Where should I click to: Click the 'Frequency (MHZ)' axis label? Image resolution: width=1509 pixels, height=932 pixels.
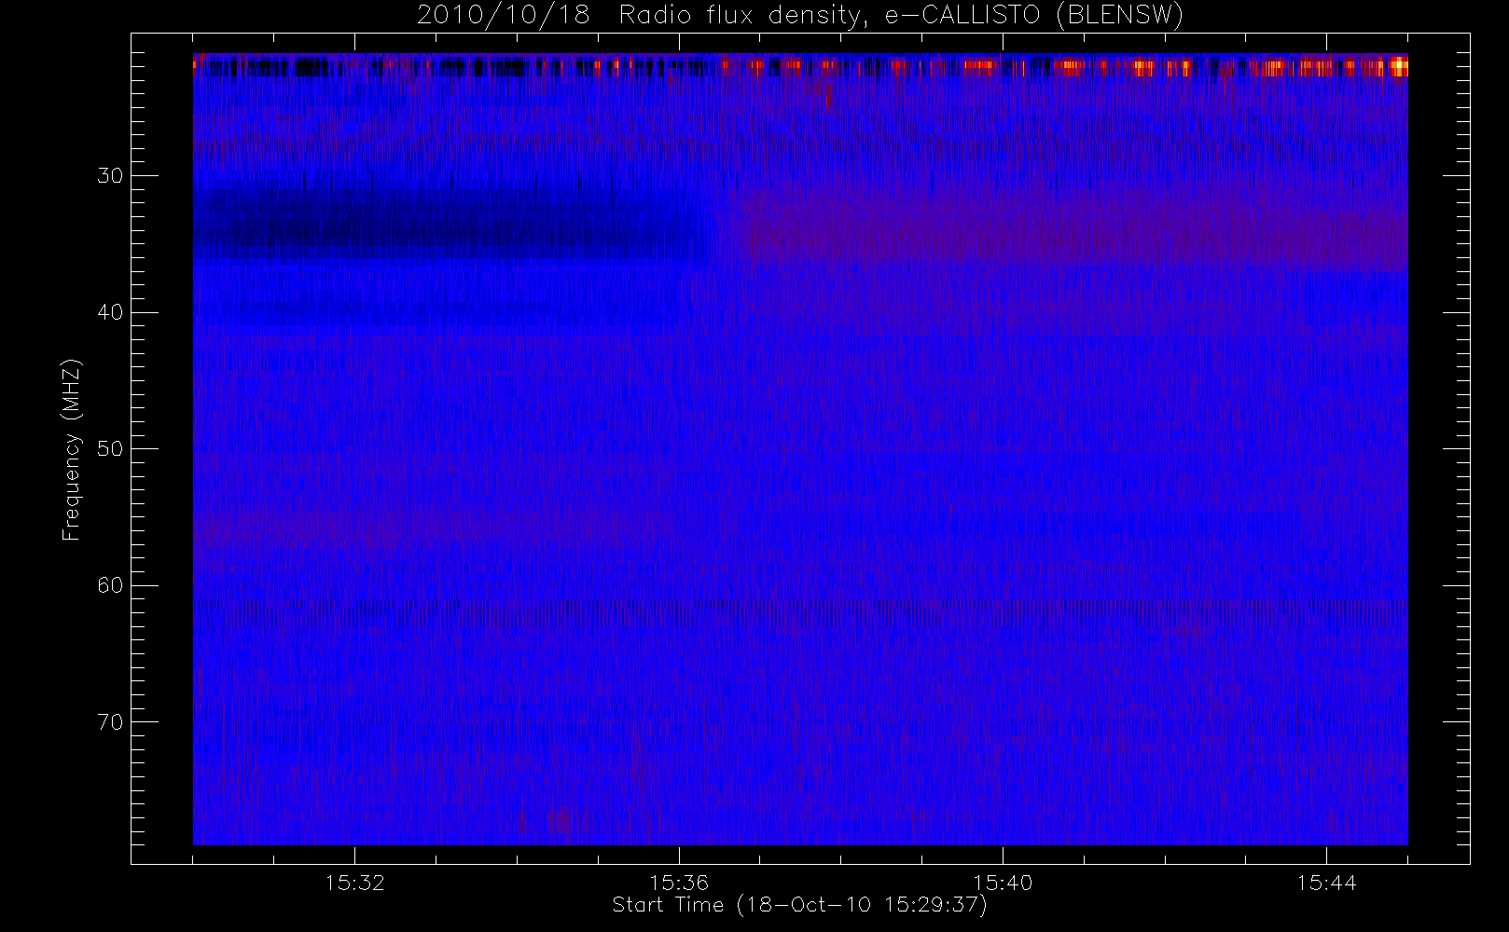click(x=72, y=449)
